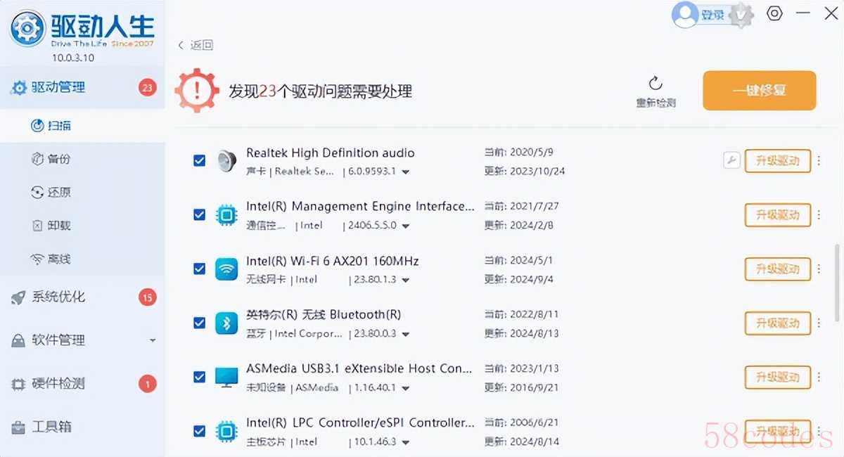Click the ASMedia USB3.1 monitor icon
The height and width of the screenshot is (457, 844).
(226, 377)
